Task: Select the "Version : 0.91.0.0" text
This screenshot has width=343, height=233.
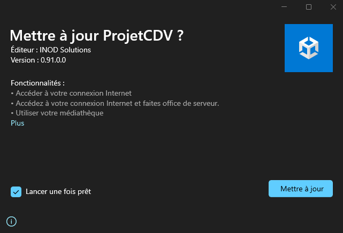Action: (38, 60)
